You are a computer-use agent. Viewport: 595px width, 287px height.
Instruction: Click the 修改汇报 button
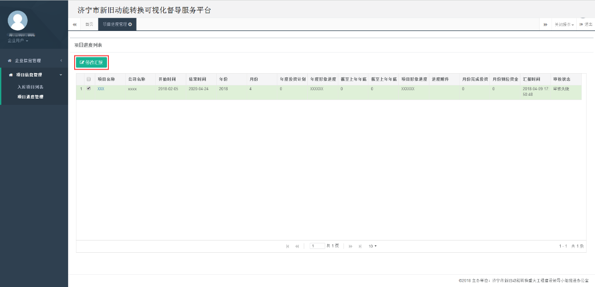92,62
